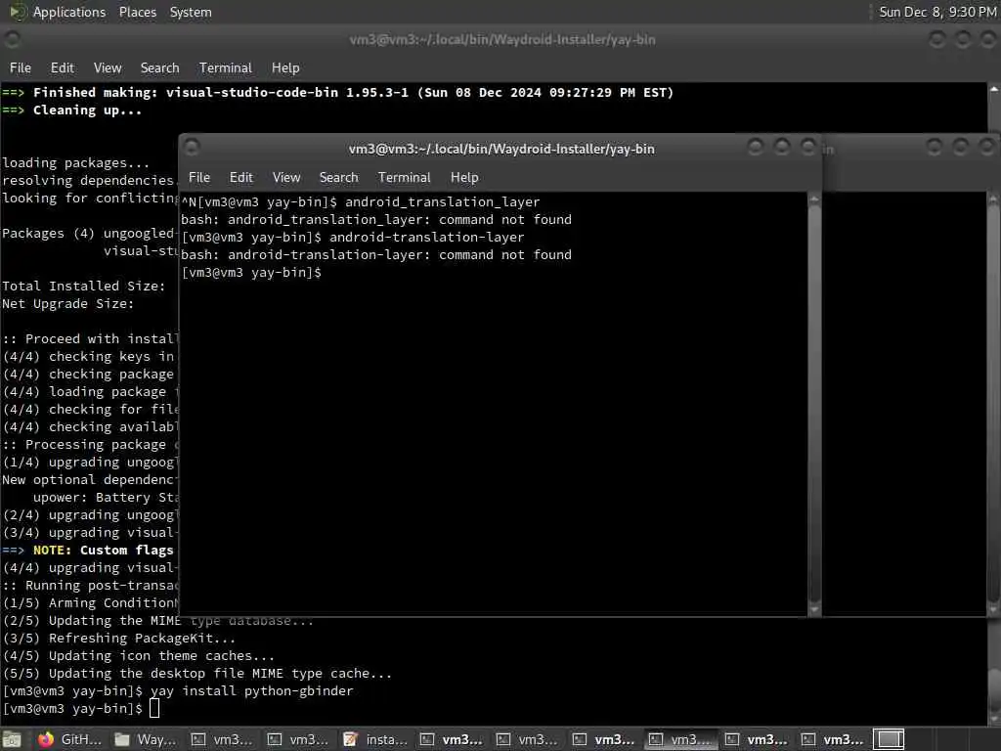
Task: Click scroll-up arrow of the full-width background terminal
Action: point(994,90)
